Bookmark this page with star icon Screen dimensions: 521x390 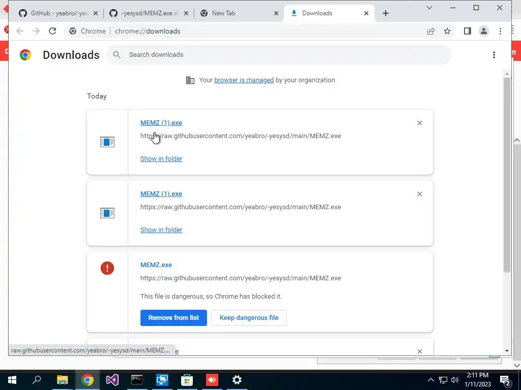pos(447,31)
